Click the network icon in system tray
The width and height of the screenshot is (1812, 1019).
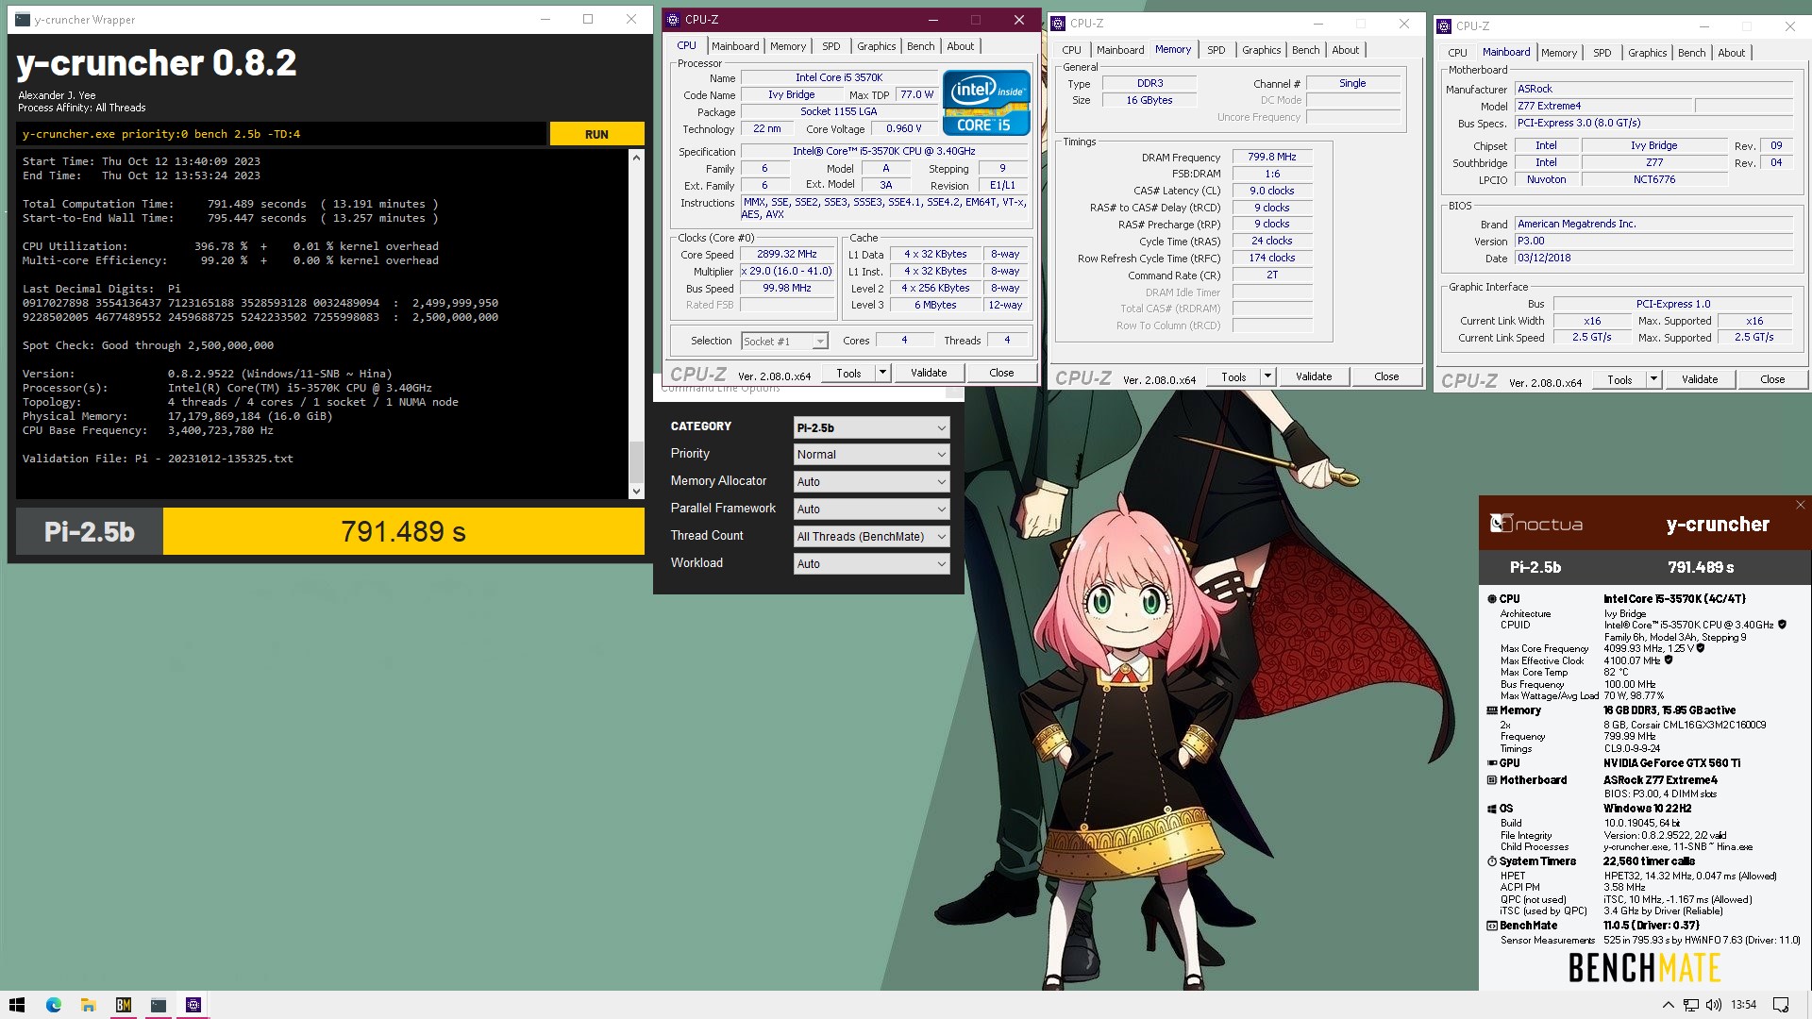click(x=1691, y=1005)
